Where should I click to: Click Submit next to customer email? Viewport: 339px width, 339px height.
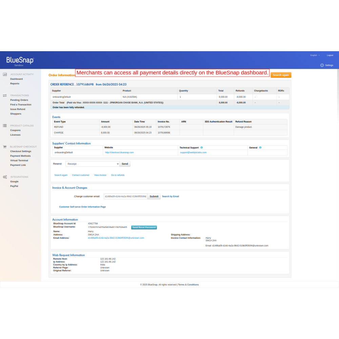point(154,196)
